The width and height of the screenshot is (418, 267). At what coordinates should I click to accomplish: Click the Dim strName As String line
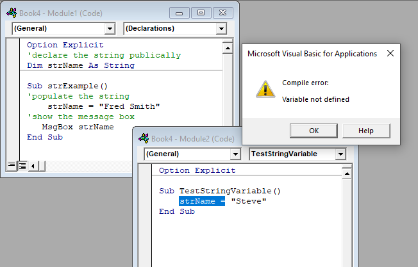tap(81, 65)
